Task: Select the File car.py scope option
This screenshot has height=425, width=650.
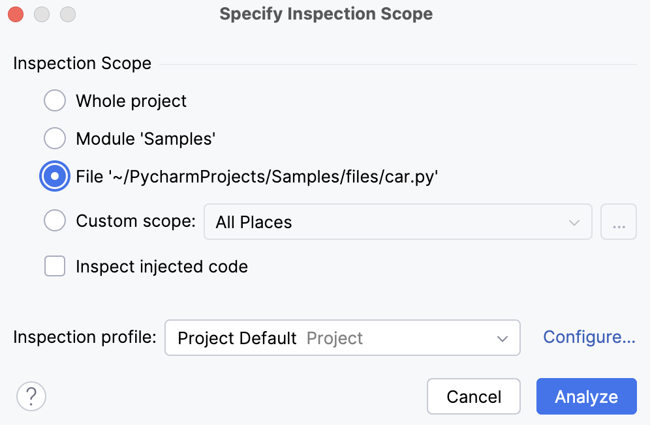Action: pyautogui.click(x=55, y=176)
